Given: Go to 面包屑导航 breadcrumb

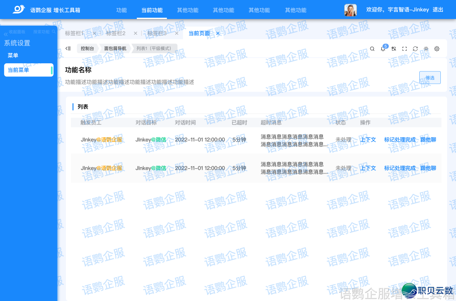Looking at the screenshot, I should point(115,48).
